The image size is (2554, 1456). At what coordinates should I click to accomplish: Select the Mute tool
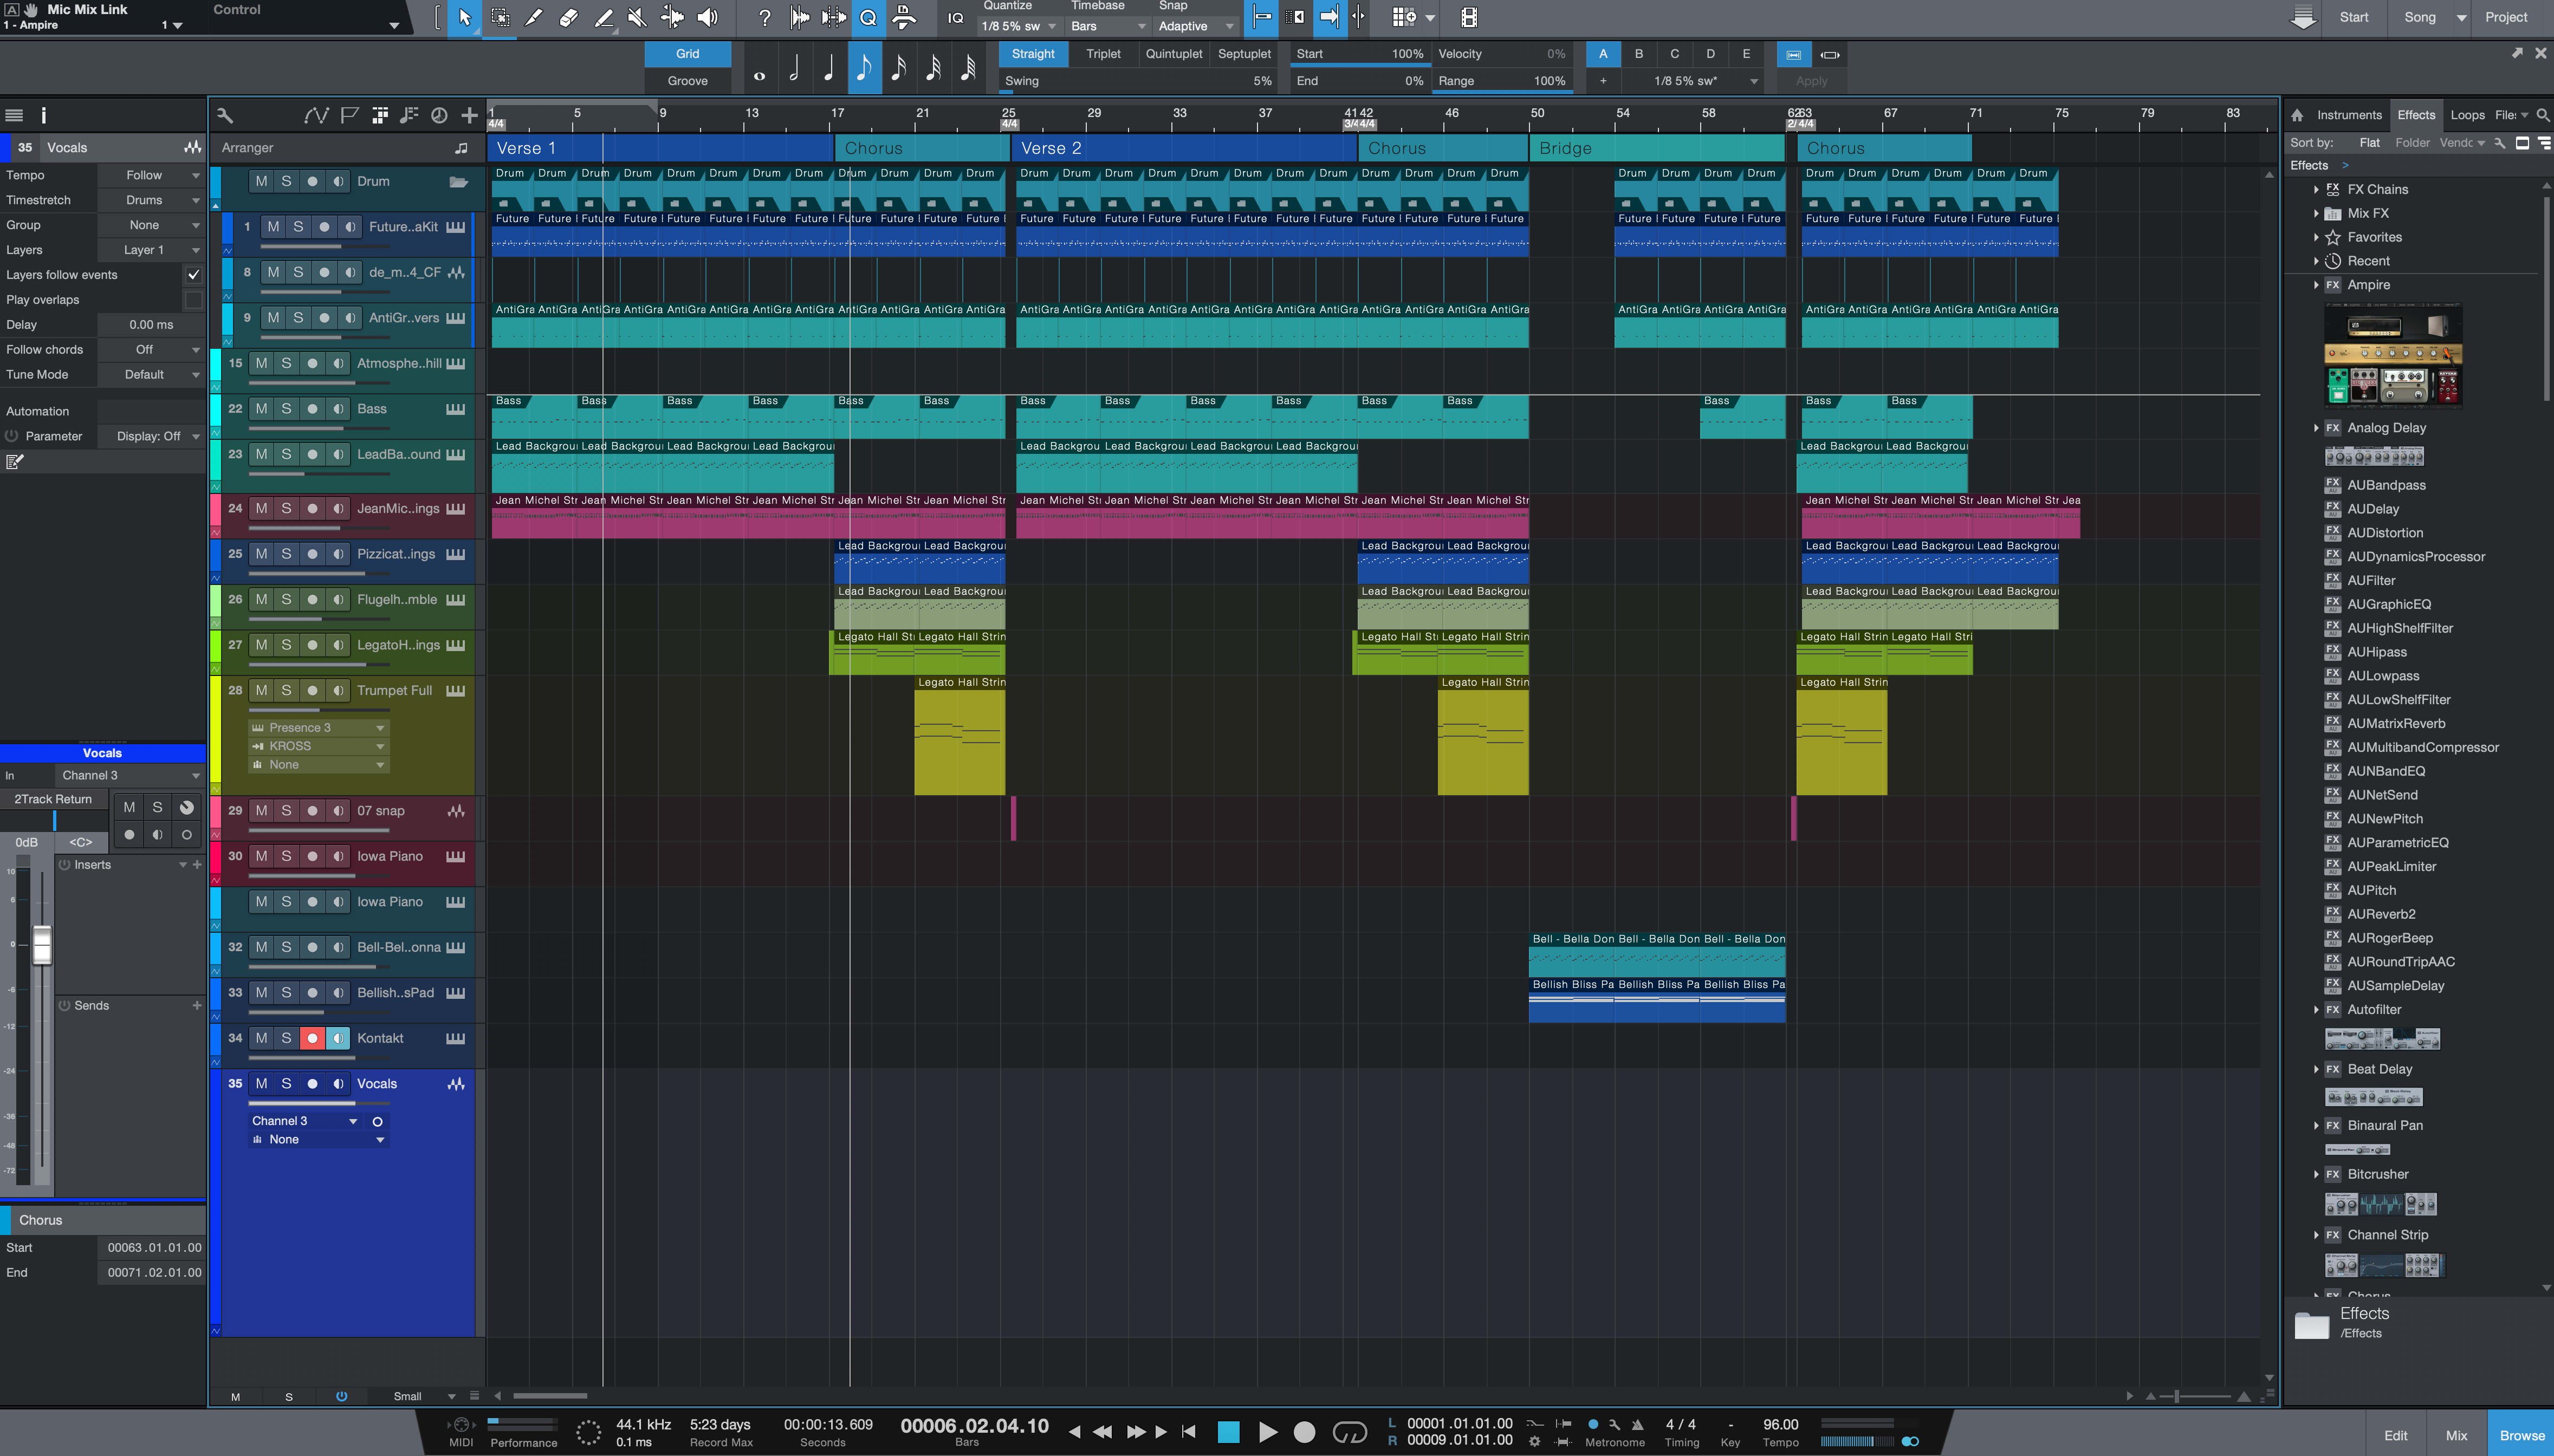pyautogui.click(x=637, y=17)
